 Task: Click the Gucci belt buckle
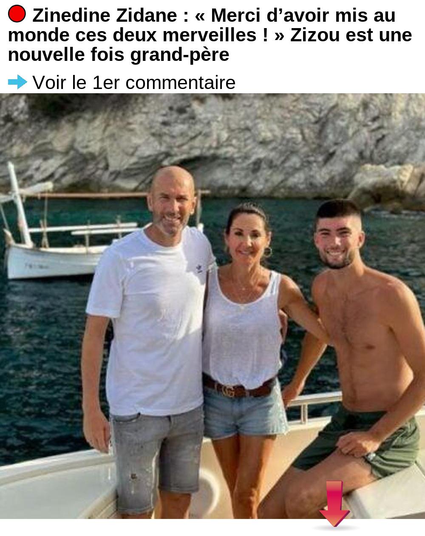coord(229,391)
